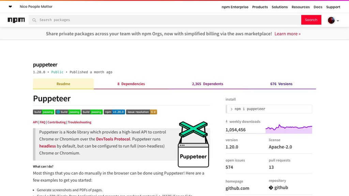Open the Troubleshooting link
This screenshot has width=349, height=196.
pos(79,122)
